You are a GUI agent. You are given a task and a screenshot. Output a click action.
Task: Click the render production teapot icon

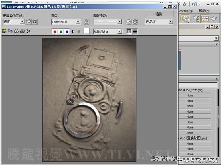coord(214,19)
